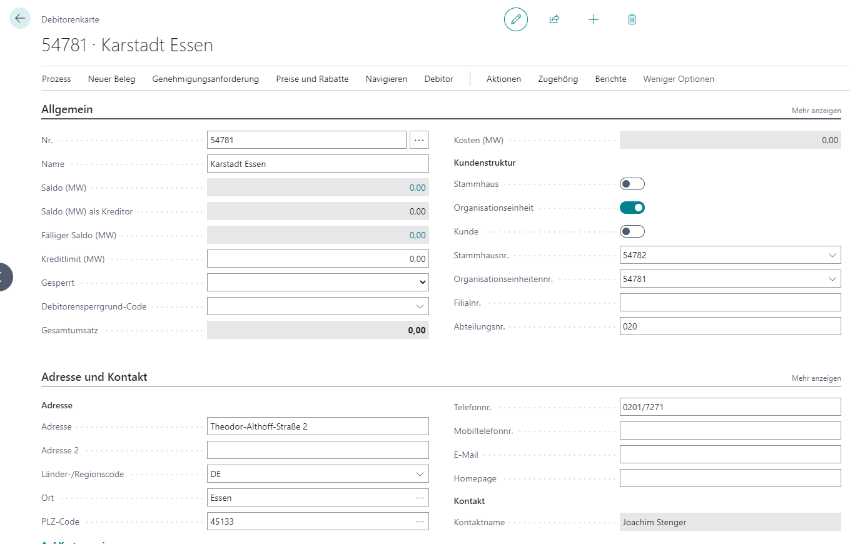This screenshot has height=544, width=850.
Task: Open the PLZ-Code field ellipsis lookup
Action: click(x=420, y=521)
